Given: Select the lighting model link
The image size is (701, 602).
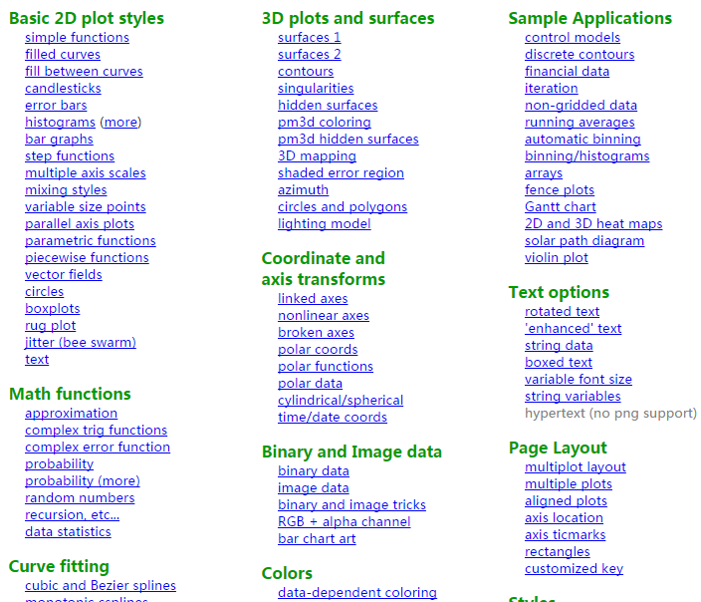Looking at the screenshot, I should (325, 224).
